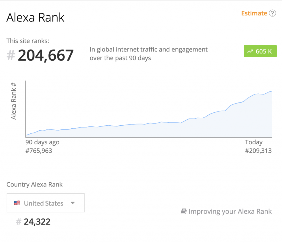This screenshot has height=243, width=282.
Task: Open the United States country dropdown
Action: (x=46, y=203)
